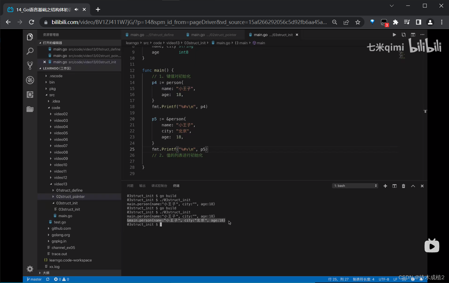The width and height of the screenshot is (449, 283).
Task: Expand the outline section at the sidebar bottom
Action: point(79,273)
